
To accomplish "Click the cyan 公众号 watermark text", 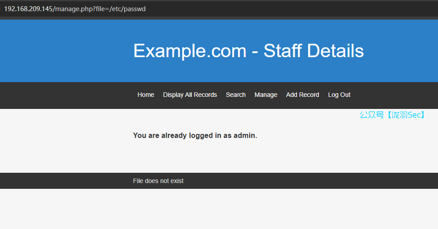I will click(371, 115).
